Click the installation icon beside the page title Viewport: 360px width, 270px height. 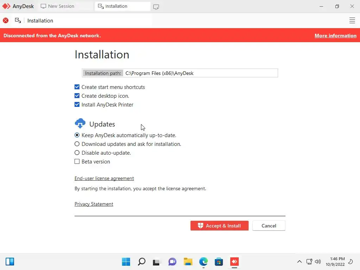coord(18,20)
